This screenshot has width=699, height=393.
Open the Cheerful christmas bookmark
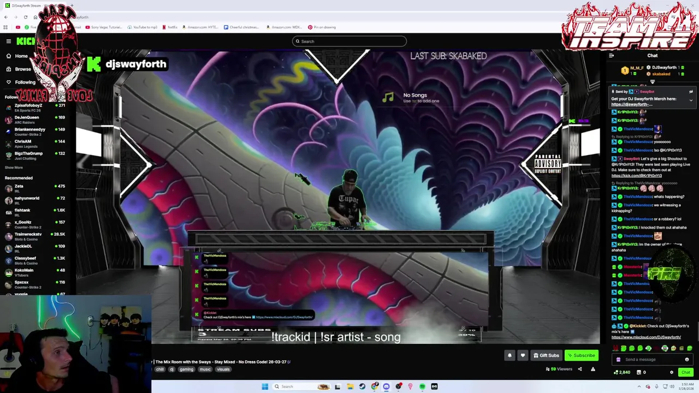point(241,27)
